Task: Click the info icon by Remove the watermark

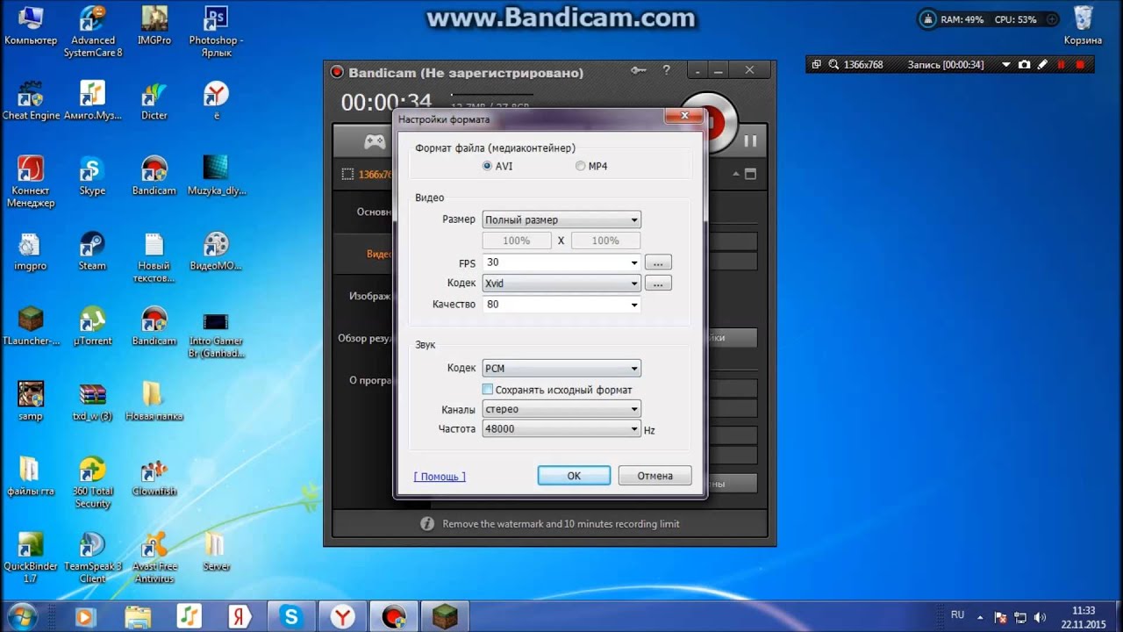Action: [427, 524]
